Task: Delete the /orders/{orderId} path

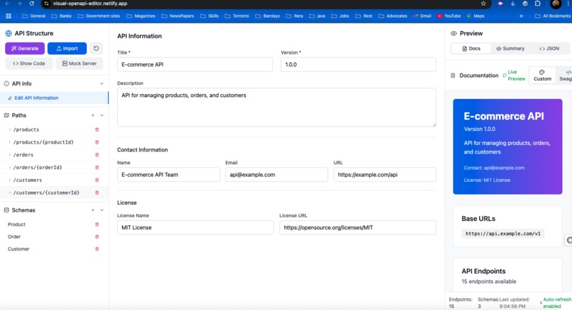Action: (97, 167)
